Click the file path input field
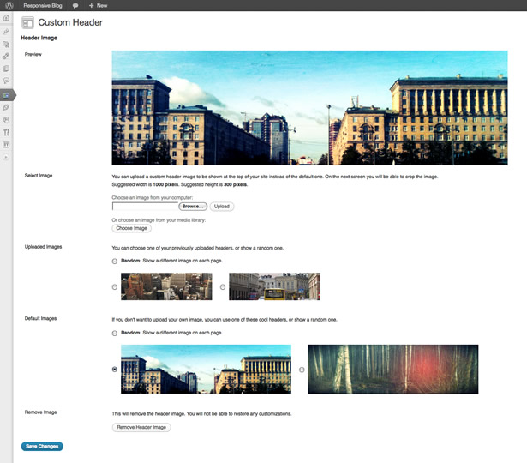 [145, 207]
